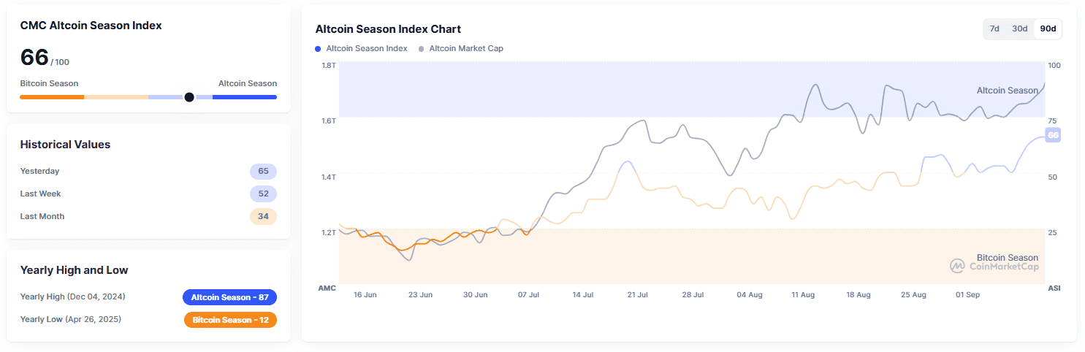Click the blue 66 value chart marker

(1053, 135)
